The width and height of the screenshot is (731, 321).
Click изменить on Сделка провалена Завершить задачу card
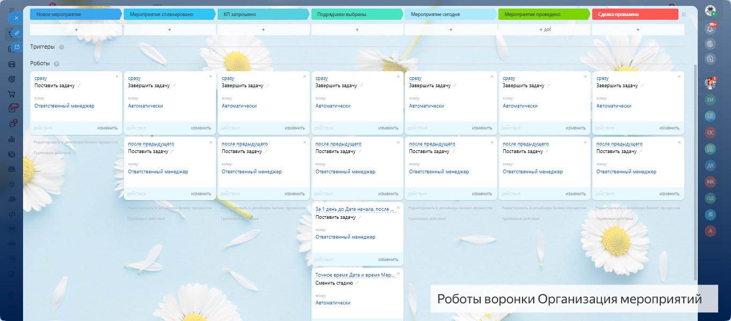pos(669,128)
